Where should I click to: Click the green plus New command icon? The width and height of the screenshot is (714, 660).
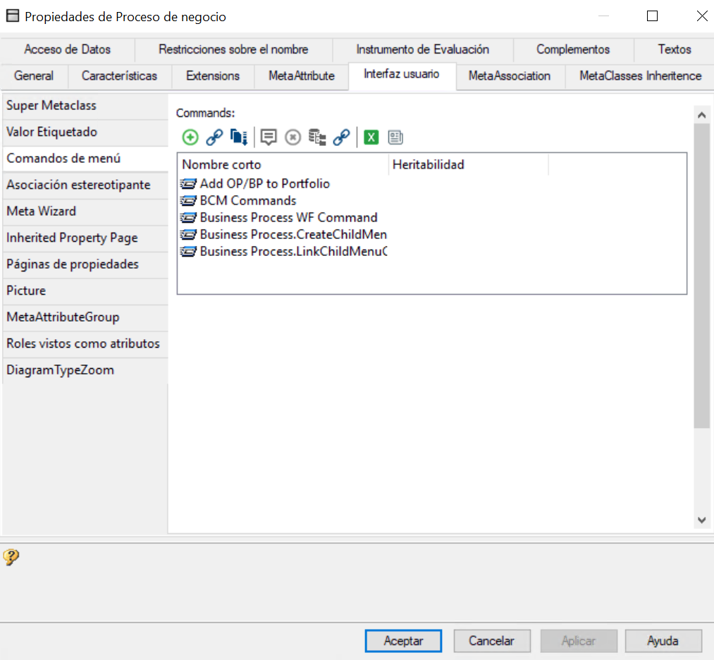coord(190,137)
